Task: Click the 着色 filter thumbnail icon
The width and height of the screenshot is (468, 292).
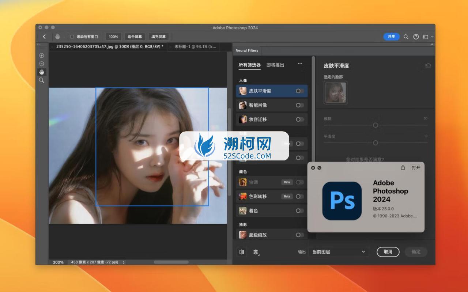Action: coord(243,211)
